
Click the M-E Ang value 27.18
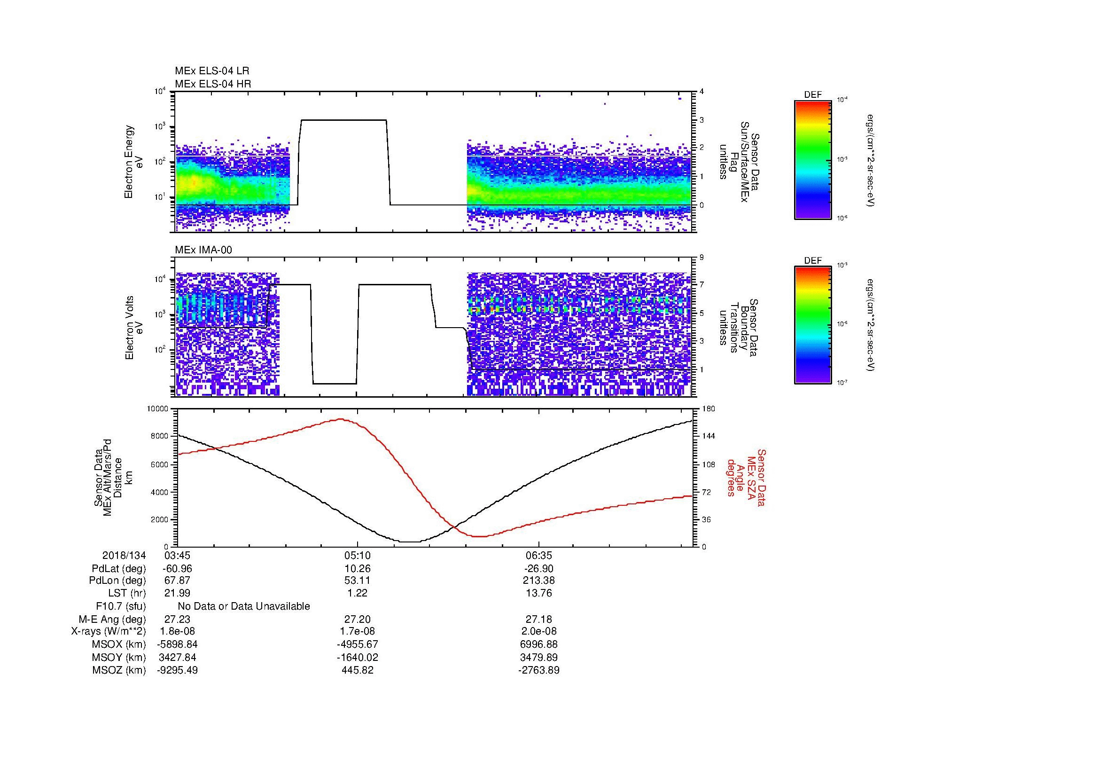pyautogui.click(x=539, y=620)
